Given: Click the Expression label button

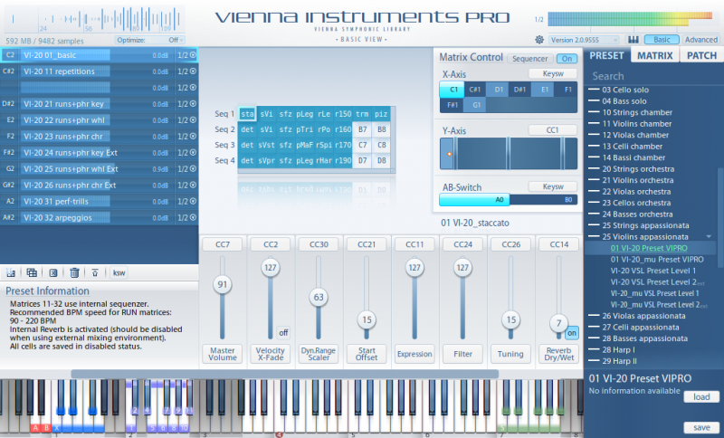Looking at the screenshot, I should [414, 354].
